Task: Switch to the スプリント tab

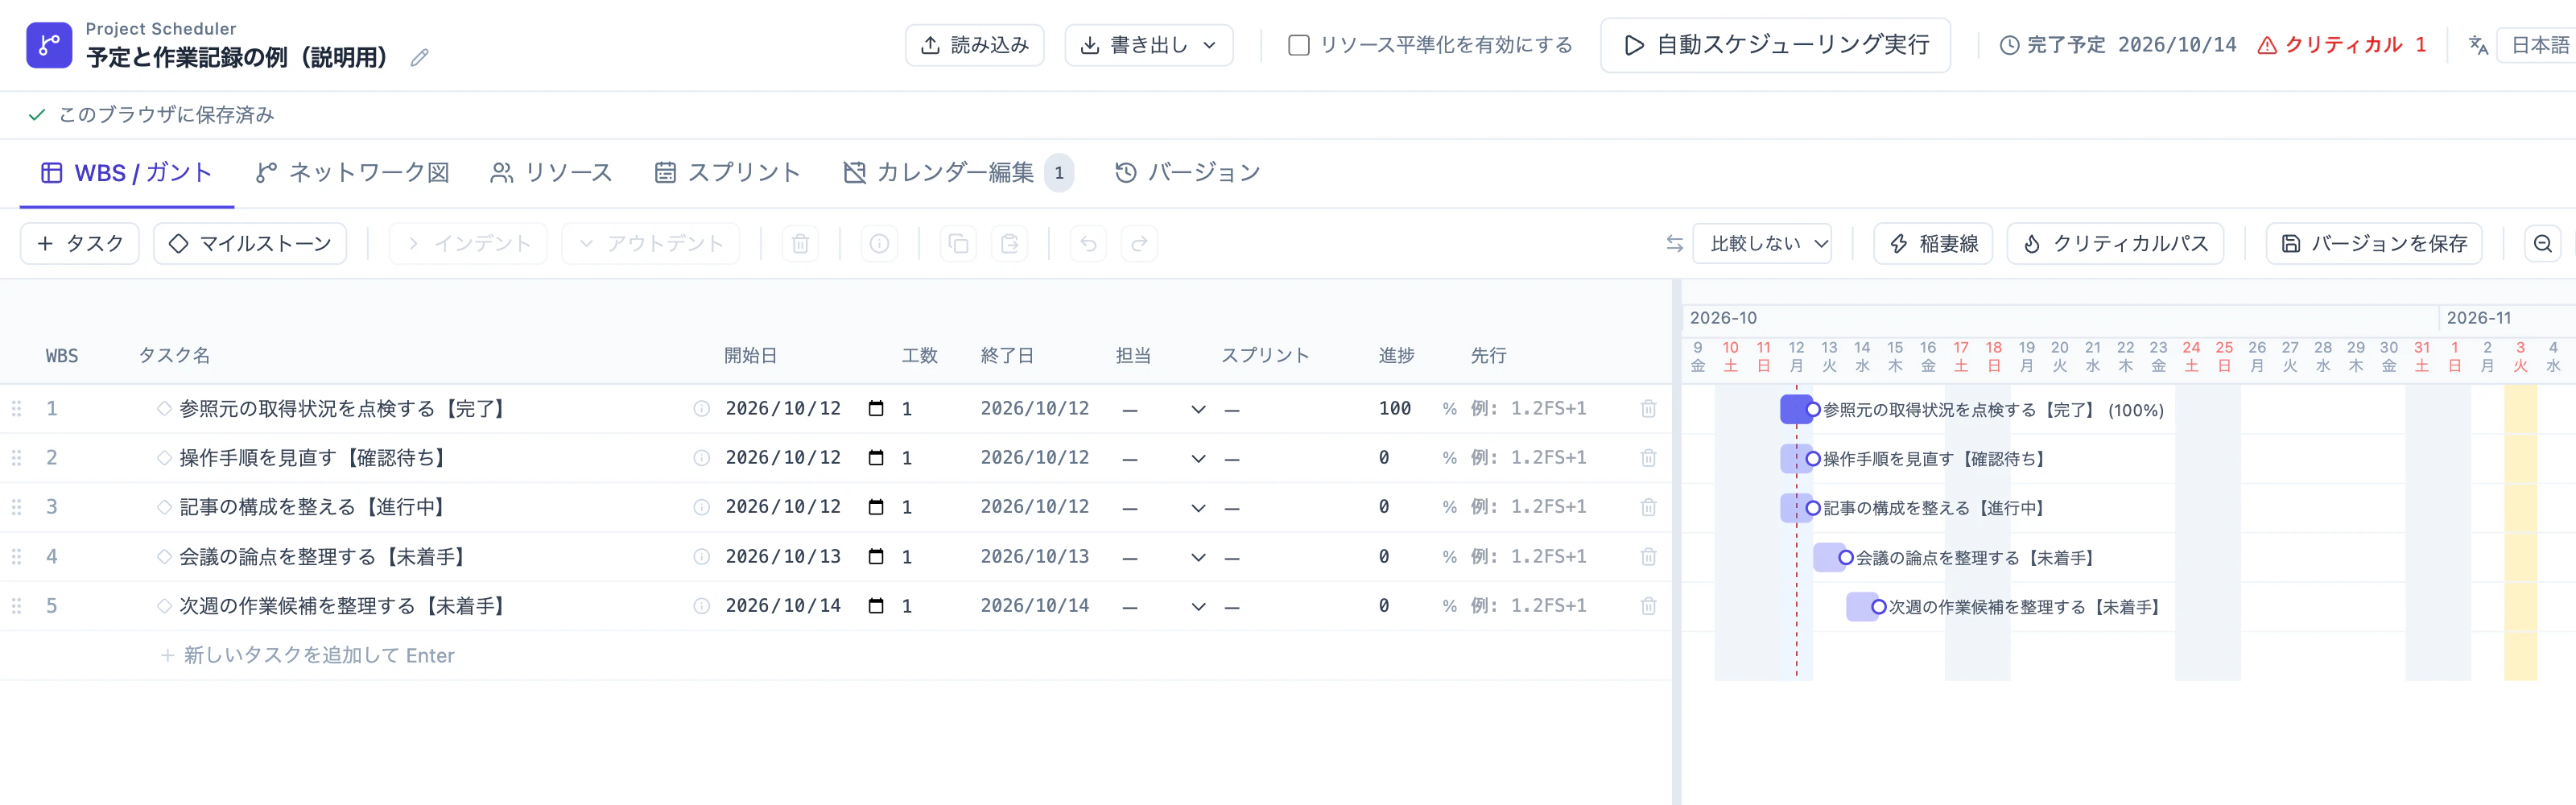Action: click(727, 173)
